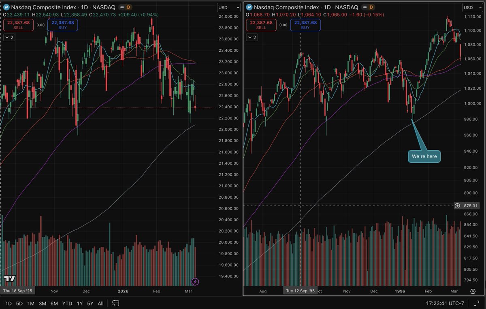Click the 0.00 spread value in right chart
The image size is (486, 309).
(283, 25)
